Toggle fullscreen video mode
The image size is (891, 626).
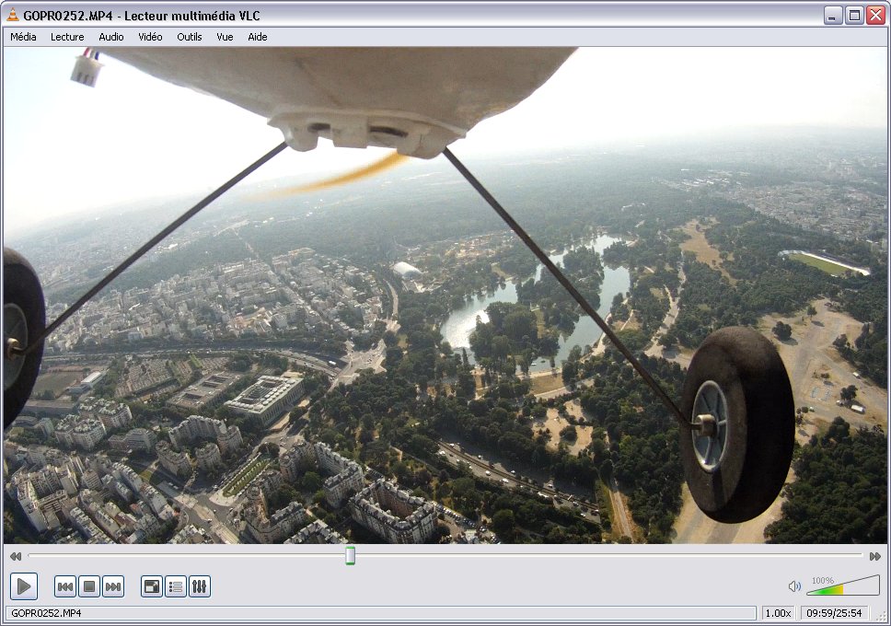click(x=152, y=586)
